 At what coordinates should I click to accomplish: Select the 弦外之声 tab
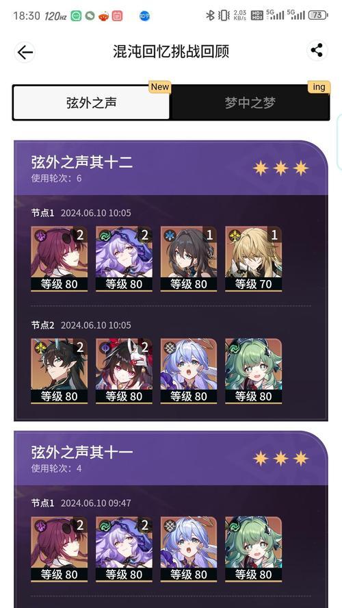92,103
